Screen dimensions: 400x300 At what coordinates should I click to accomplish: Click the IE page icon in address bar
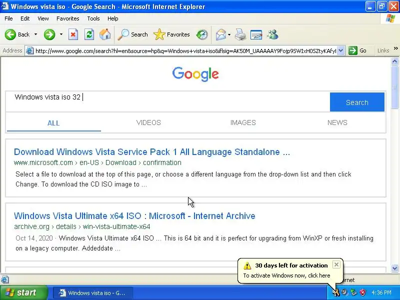(30, 51)
